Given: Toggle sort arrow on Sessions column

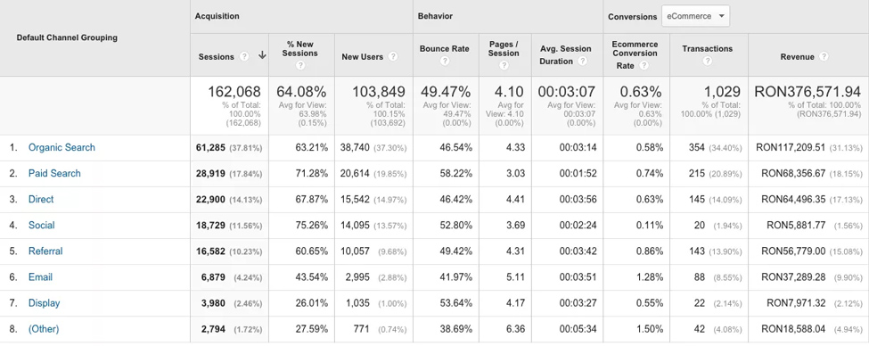Looking at the screenshot, I should click(262, 56).
